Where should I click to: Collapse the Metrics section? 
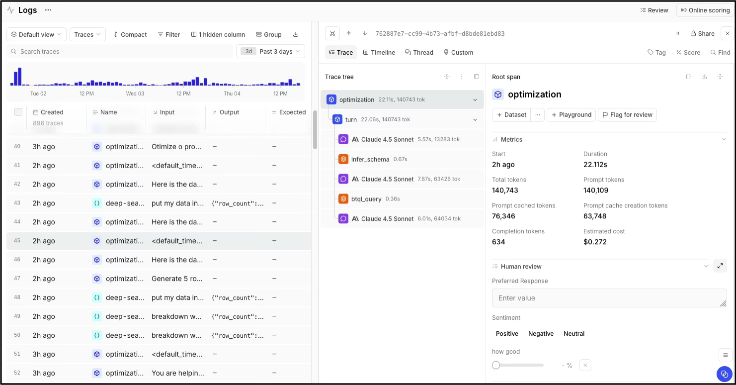tap(724, 139)
